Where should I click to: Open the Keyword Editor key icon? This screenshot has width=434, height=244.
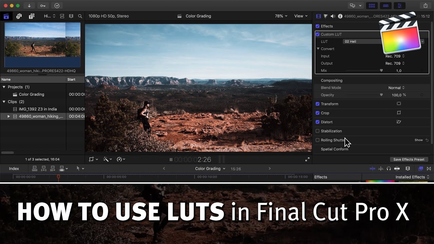pyautogui.click(x=43, y=5)
